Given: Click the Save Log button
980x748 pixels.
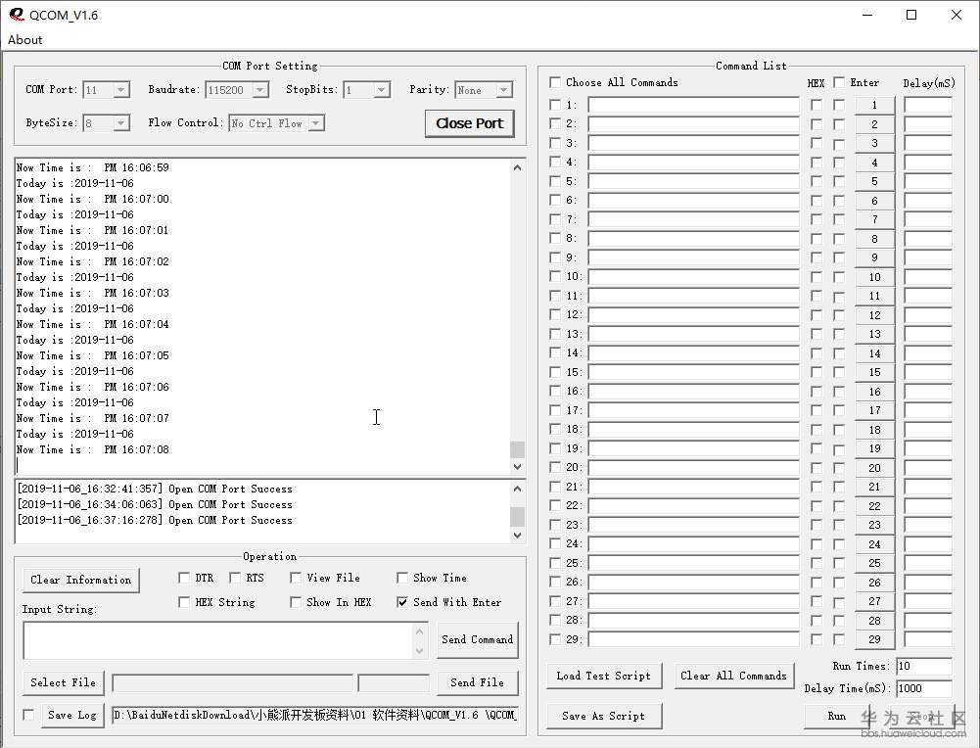Looking at the screenshot, I should point(71,715).
